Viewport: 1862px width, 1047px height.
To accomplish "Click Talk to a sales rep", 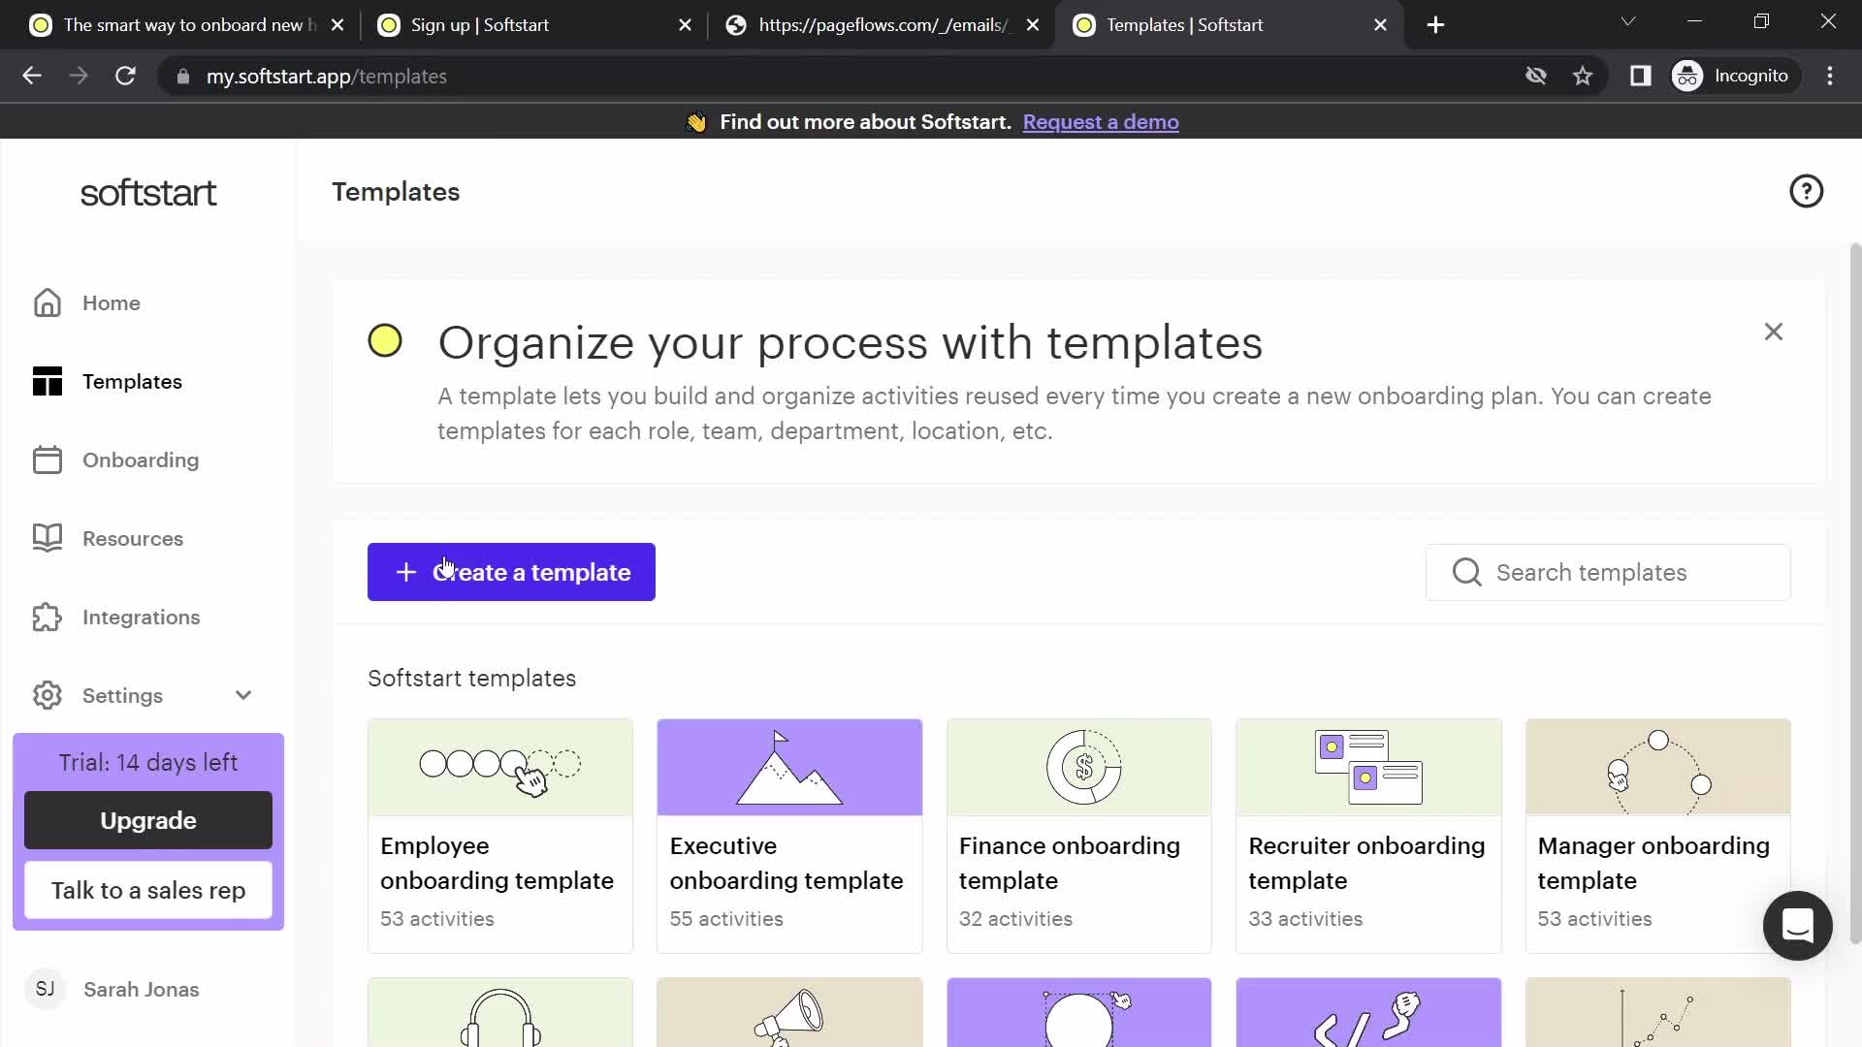I will [x=148, y=890].
